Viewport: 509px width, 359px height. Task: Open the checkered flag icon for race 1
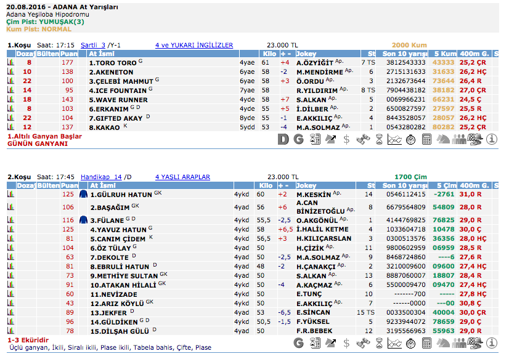pos(474,139)
